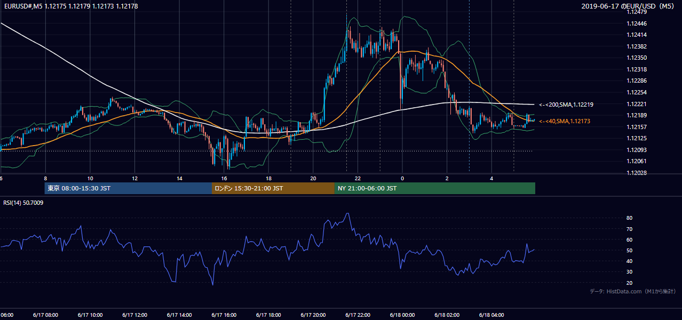Click the 6/17 22:00 time axis label
Viewport: 682px width, 320px height.
point(358,315)
